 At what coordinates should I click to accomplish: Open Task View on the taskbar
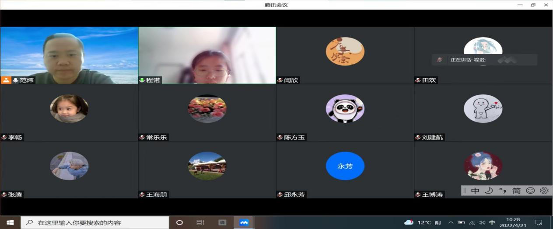coord(200,222)
